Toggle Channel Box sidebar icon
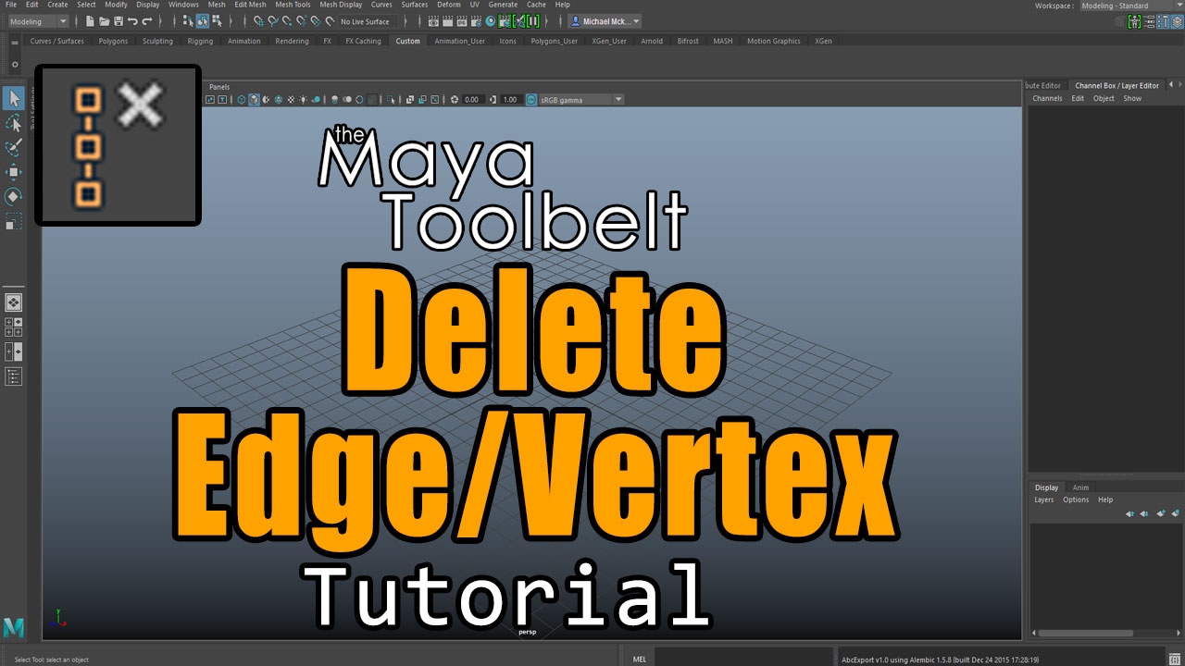This screenshot has height=666, width=1185. pos(1177,21)
